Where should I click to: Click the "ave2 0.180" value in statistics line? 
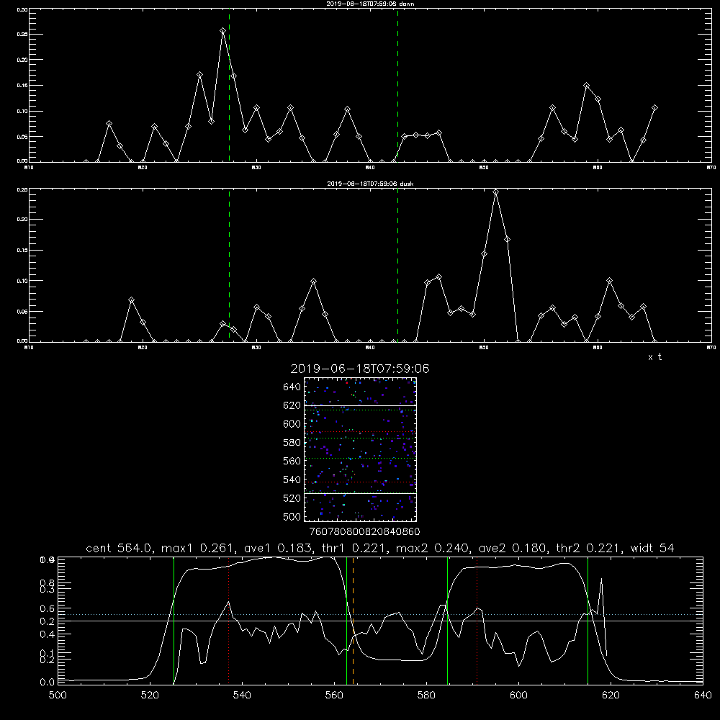click(x=513, y=548)
